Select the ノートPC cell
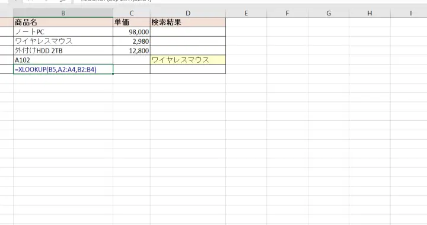This screenshot has width=427, height=225. [x=63, y=32]
